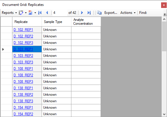
Task: Open the D_108_REP2 replicate link
Action: click(x=23, y=75)
